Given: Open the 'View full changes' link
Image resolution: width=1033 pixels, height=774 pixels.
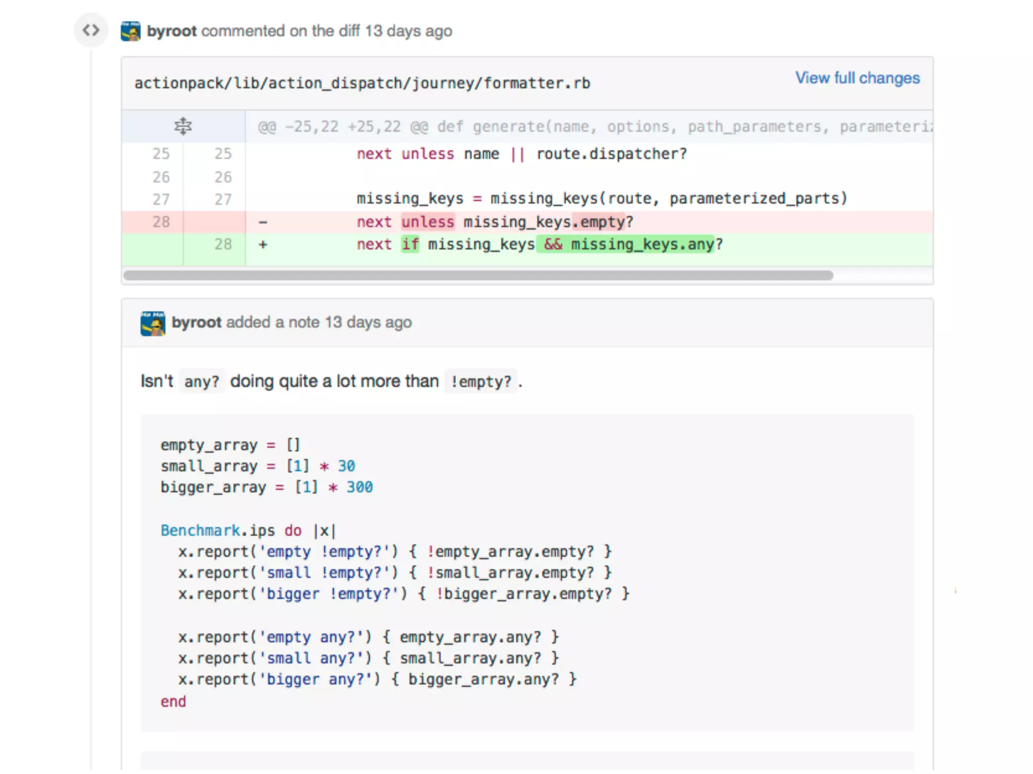Looking at the screenshot, I should pyautogui.click(x=857, y=78).
